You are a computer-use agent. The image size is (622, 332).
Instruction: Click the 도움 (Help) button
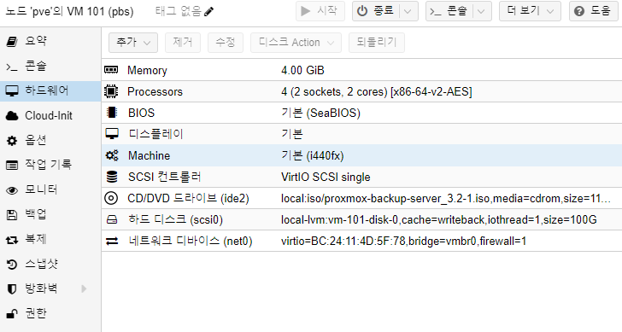pos(594,11)
